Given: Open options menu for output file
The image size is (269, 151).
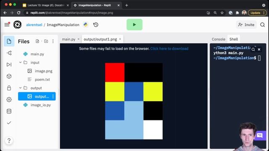Looking at the screenshot, I should coord(53,96).
